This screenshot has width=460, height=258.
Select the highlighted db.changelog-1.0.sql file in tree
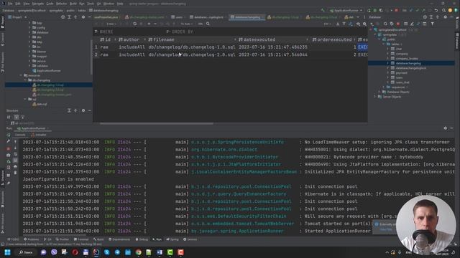coord(48,85)
